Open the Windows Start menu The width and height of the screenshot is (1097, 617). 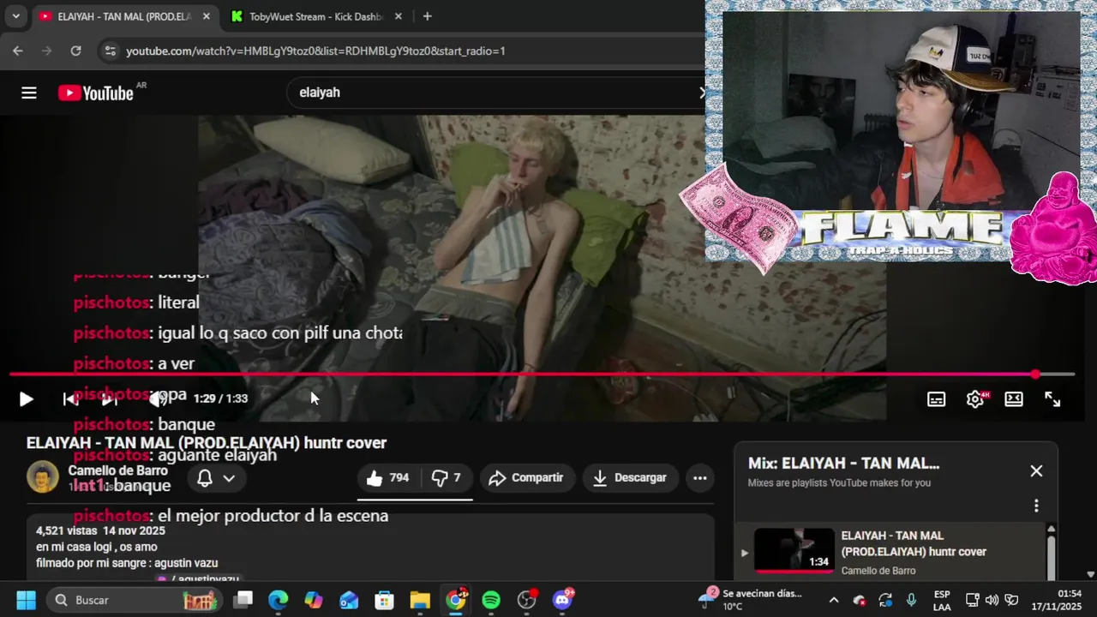click(x=26, y=600)
